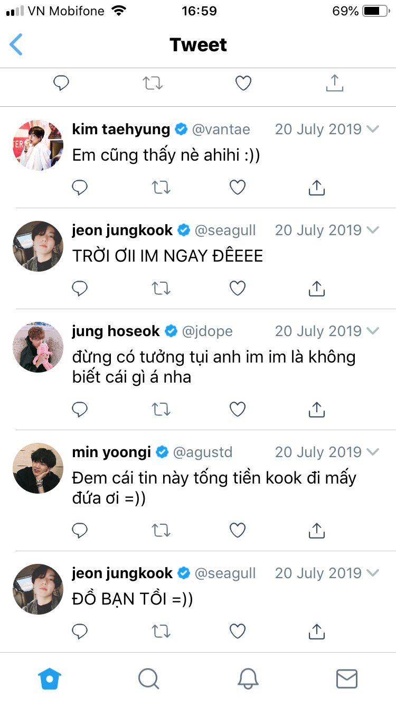Tap the back arrow in header
396x705 pixels.
click(17, 45)
